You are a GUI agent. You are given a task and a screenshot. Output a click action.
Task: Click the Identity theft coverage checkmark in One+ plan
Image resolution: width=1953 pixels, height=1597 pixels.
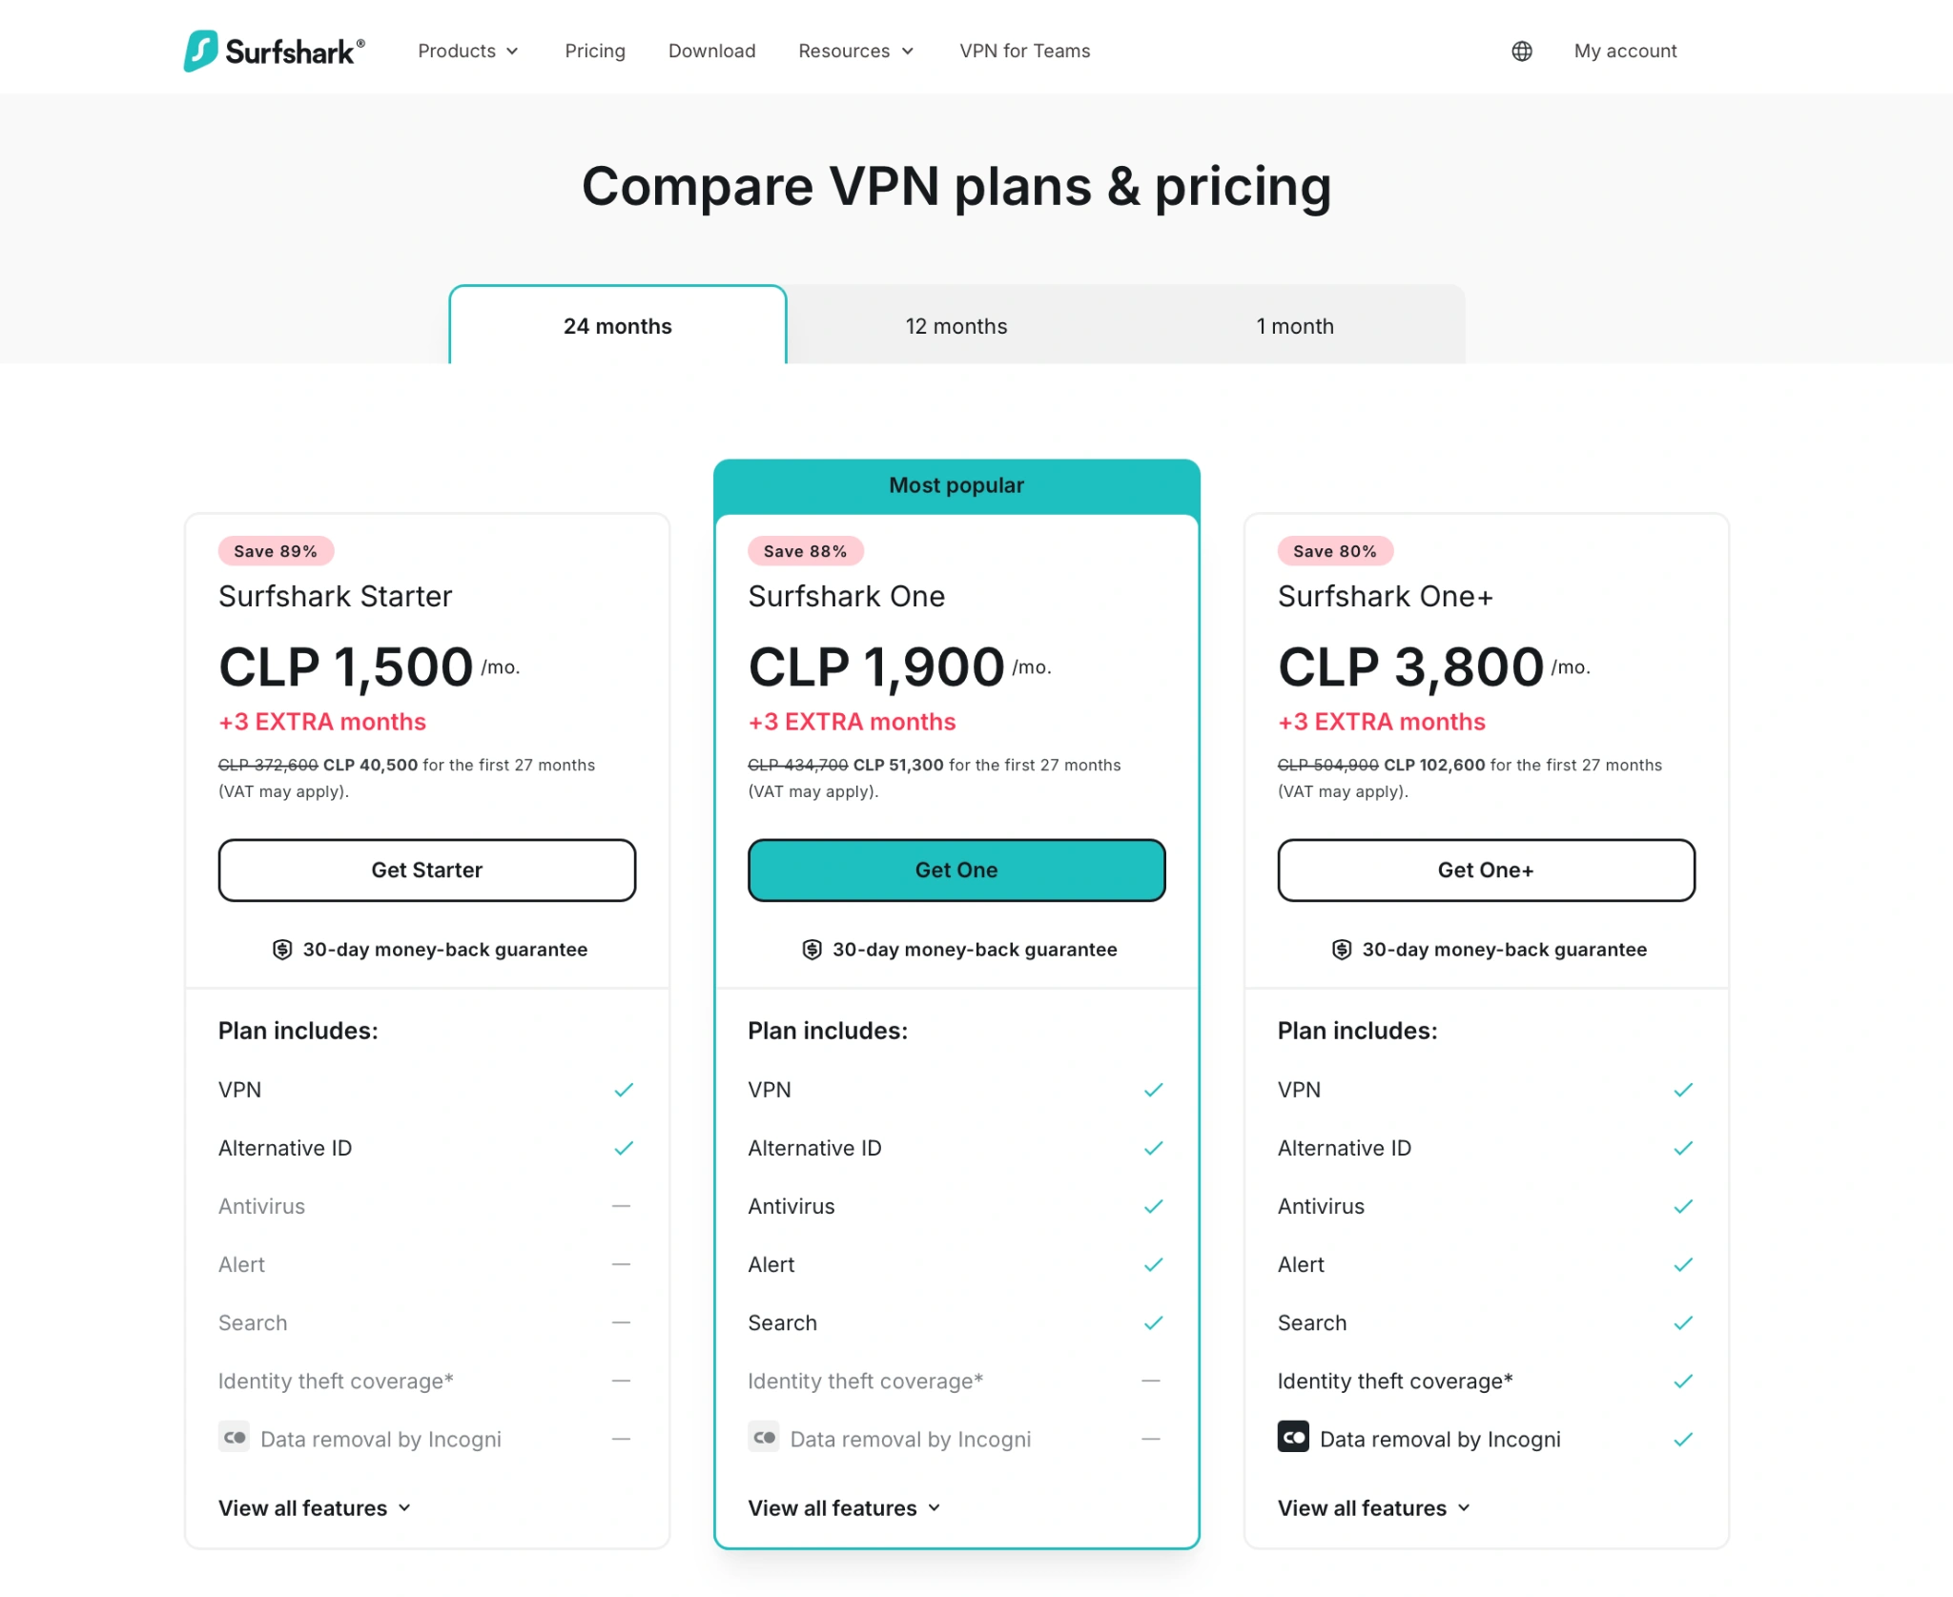coord(1683,1380)
